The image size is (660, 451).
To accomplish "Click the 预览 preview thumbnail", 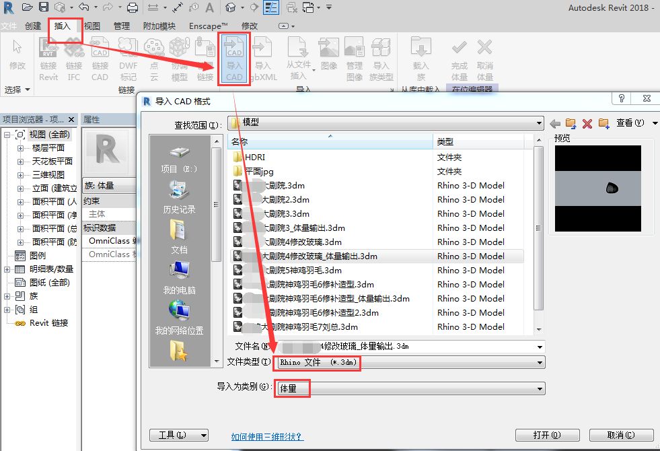I will coord(597,188).
